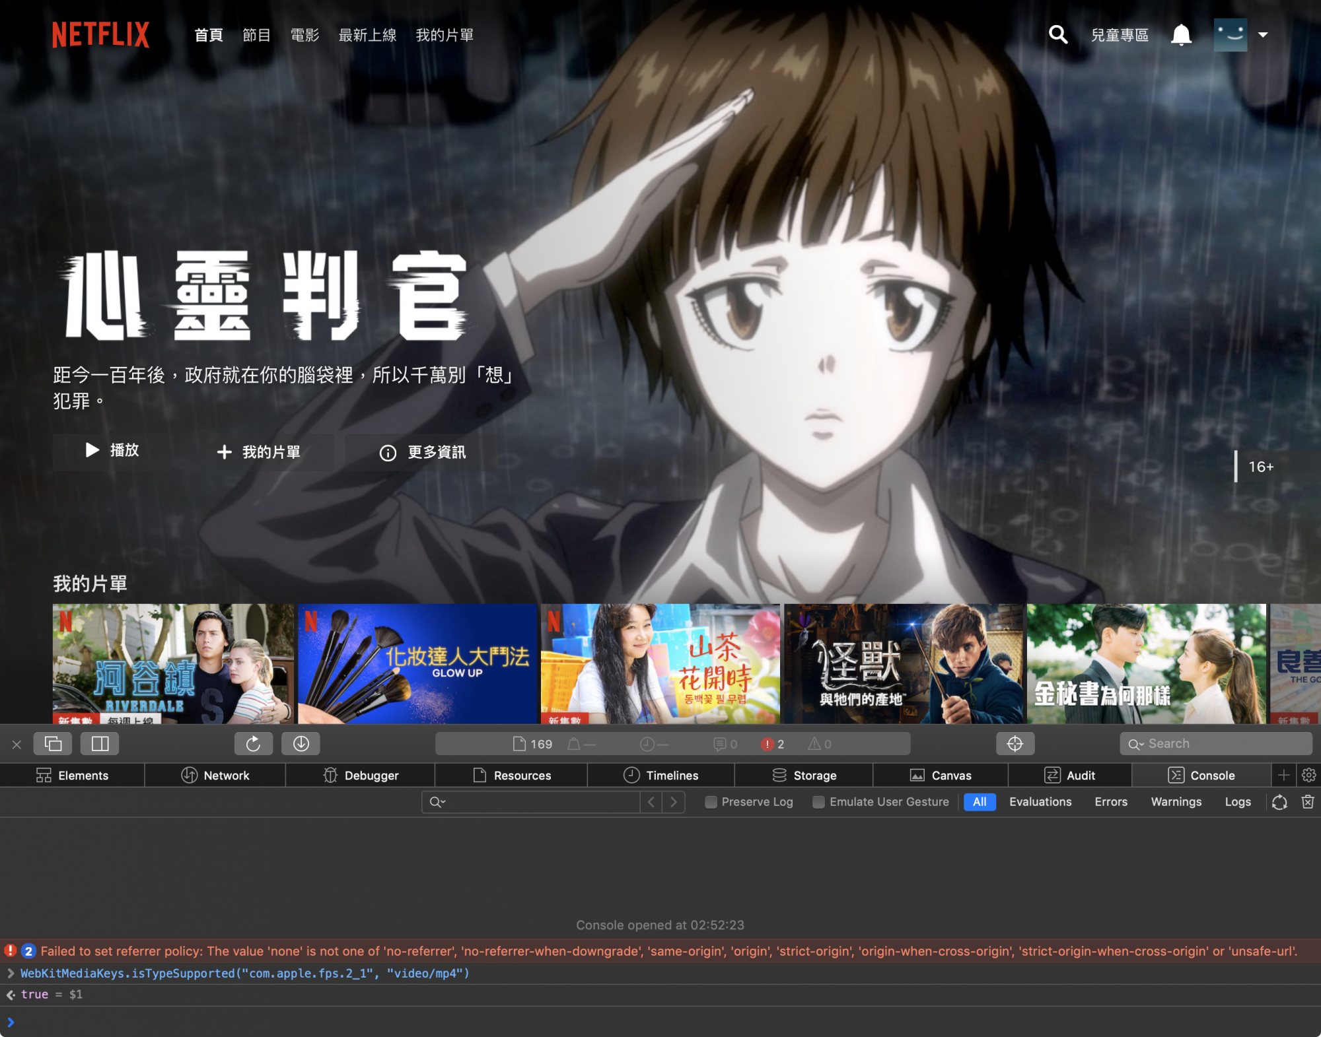This screenshot has width=1321, height=1037.
Task: Detach inspector into separate window icon
Action: pyautogui.click(x=53, y=744)
